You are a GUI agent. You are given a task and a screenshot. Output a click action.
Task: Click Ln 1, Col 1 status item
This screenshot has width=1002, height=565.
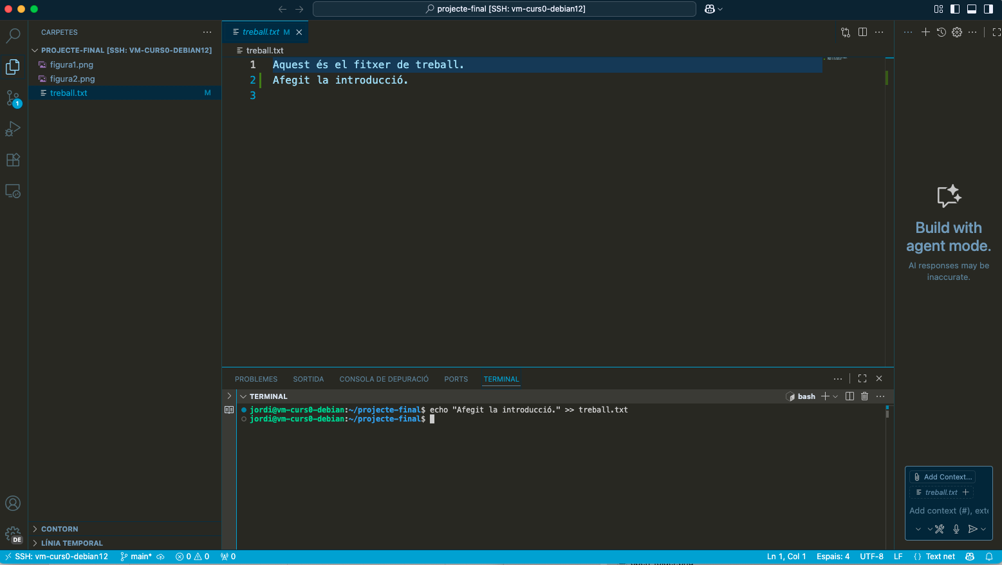pos(786,557)
